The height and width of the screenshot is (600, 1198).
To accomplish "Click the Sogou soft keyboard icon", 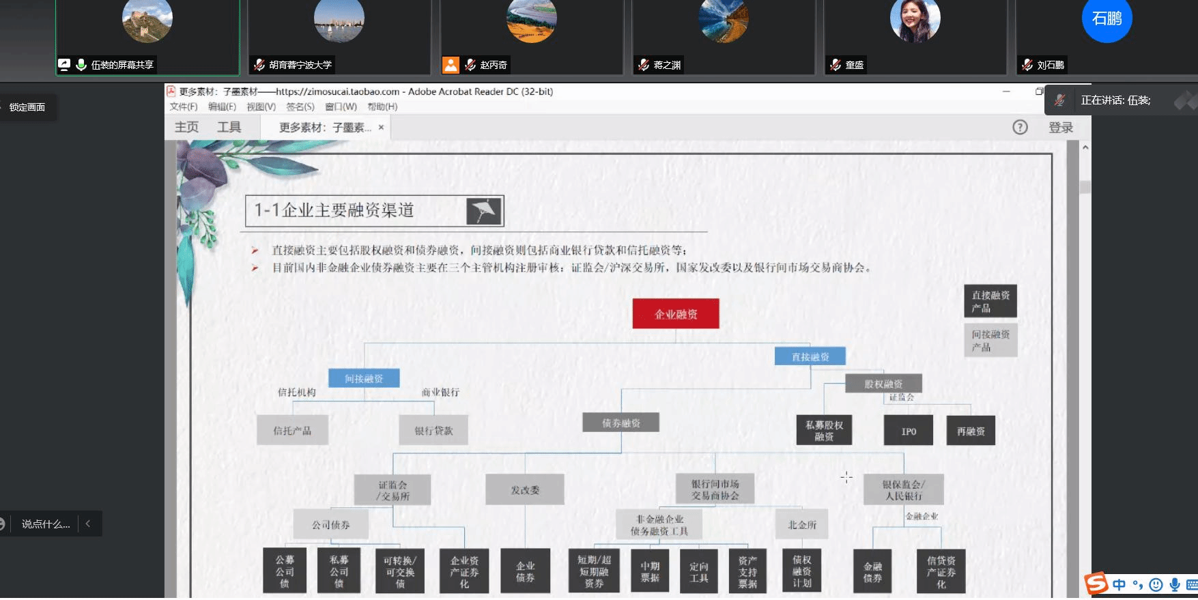I will (x=1192, y=585).
